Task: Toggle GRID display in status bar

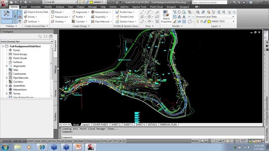Action: (x=44, y=141)
